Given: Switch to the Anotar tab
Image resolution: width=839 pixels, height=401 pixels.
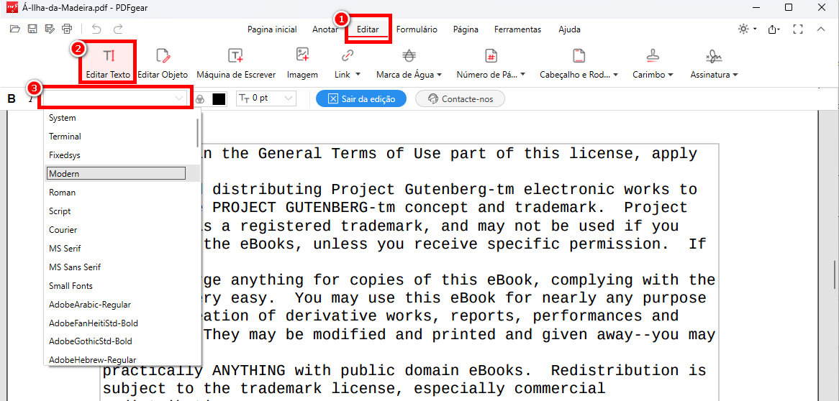Looking at the screenshot, I should [x=325, y=29].
